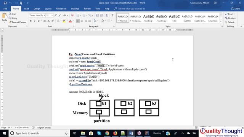Show or hide paragraph marks
The width and height of the screenshot is (244, 137).
pyautogui.click(x=112, y=15)
